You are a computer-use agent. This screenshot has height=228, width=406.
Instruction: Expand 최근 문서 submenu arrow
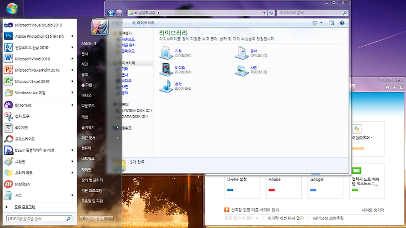[x=117, y=138]
